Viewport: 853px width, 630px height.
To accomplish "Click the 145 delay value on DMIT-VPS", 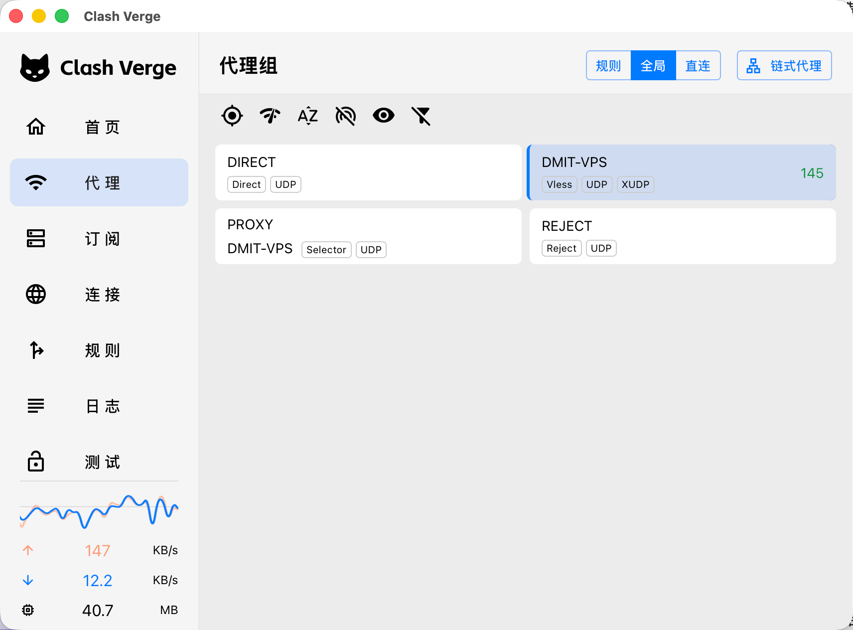I will click(812, 173).
